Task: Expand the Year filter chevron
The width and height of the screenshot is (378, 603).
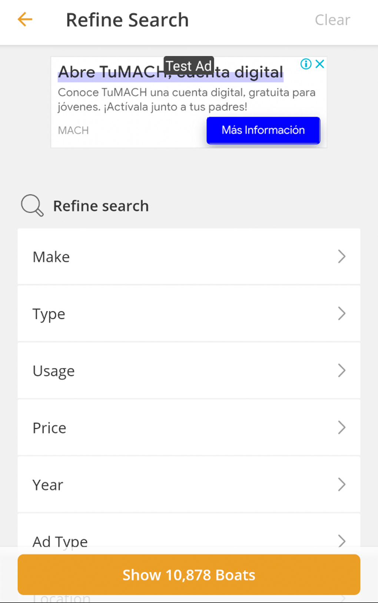Action: coord(342,484)
